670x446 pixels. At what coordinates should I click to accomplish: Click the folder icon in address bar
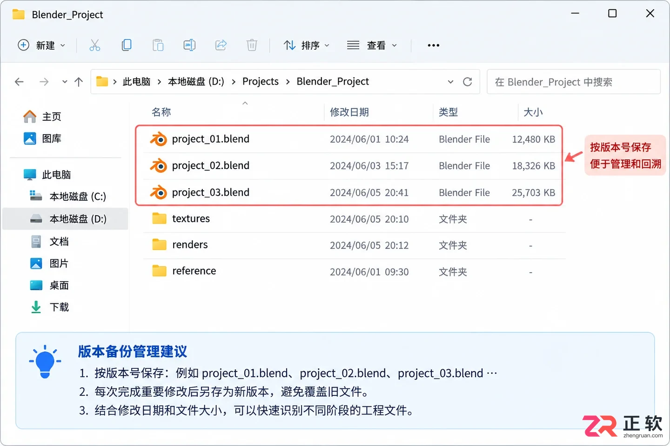click(x=102, y=81)
